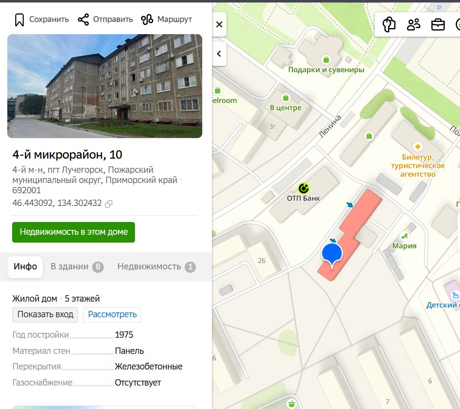Click the blue location pin

point(332,254)
